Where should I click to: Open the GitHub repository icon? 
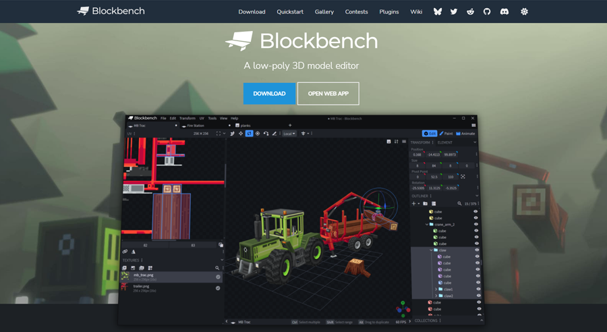(487, 11)
